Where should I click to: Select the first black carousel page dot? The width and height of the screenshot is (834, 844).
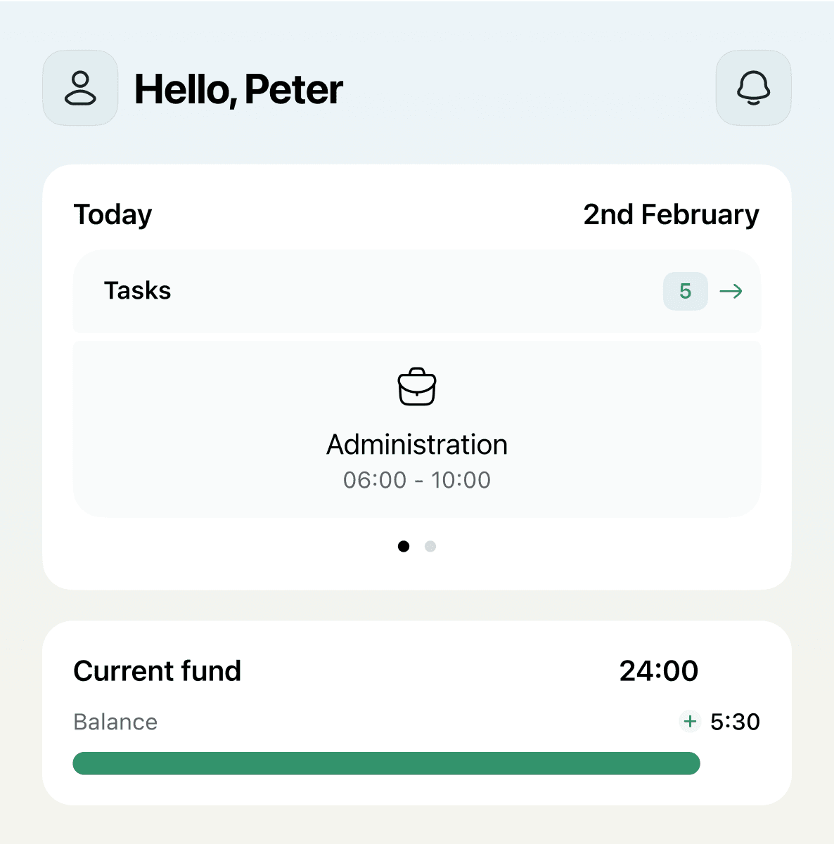point(404,546)
